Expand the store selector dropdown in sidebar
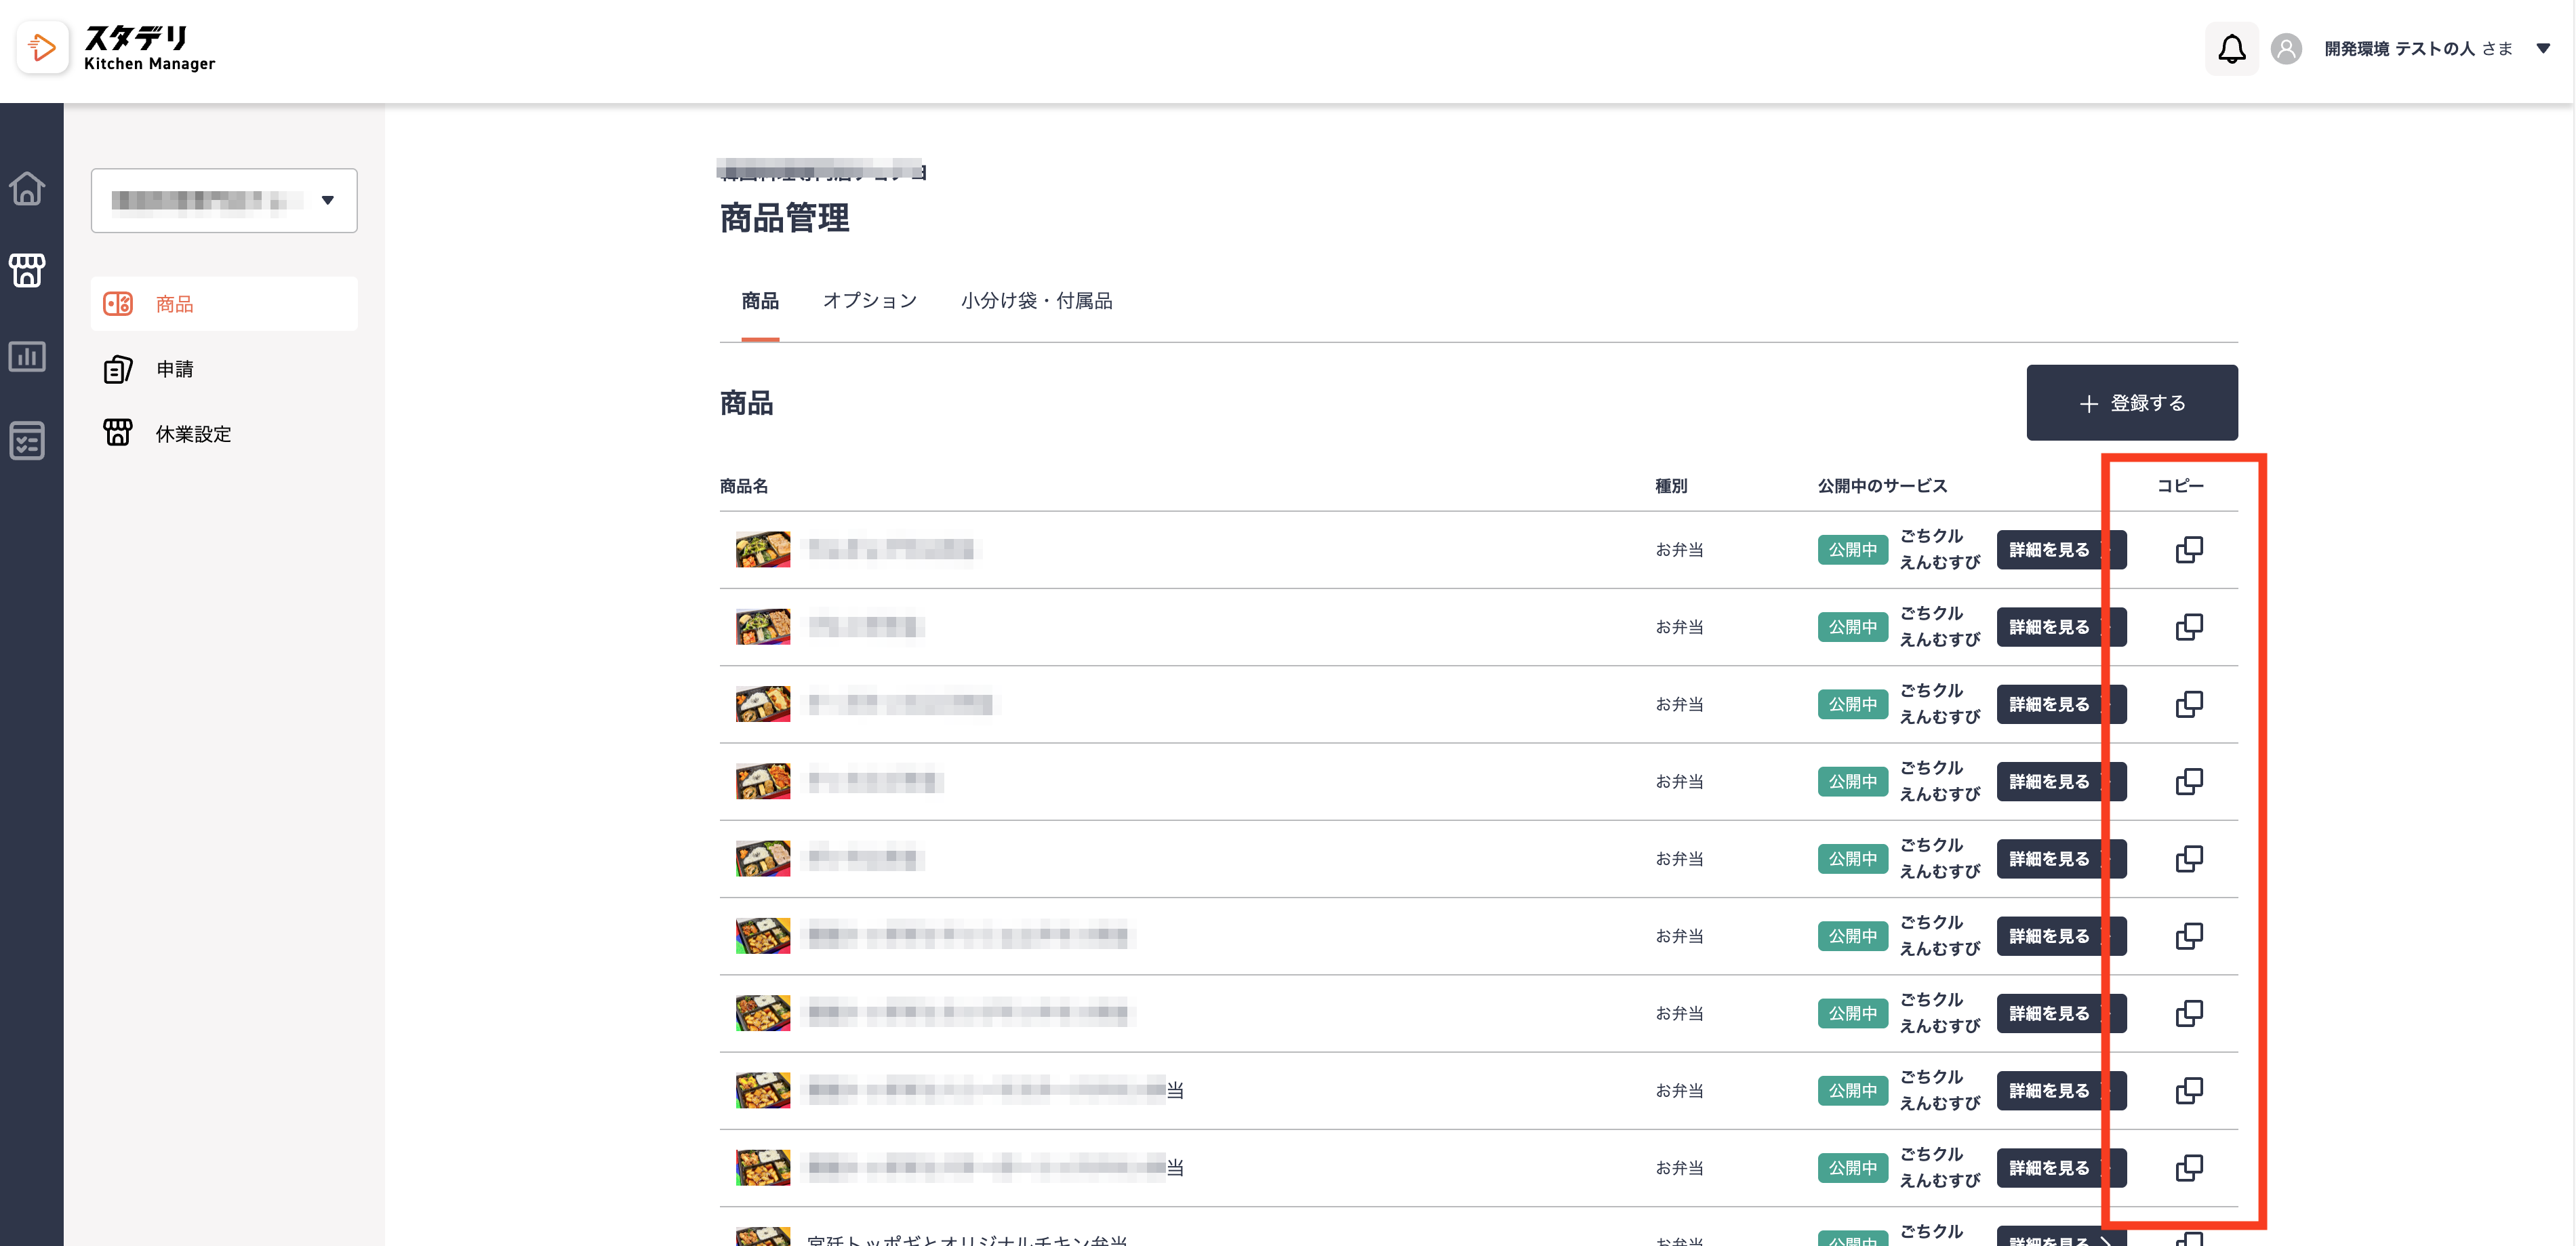This screenshot has height=1246, width=2576. (x=224, y=200)
